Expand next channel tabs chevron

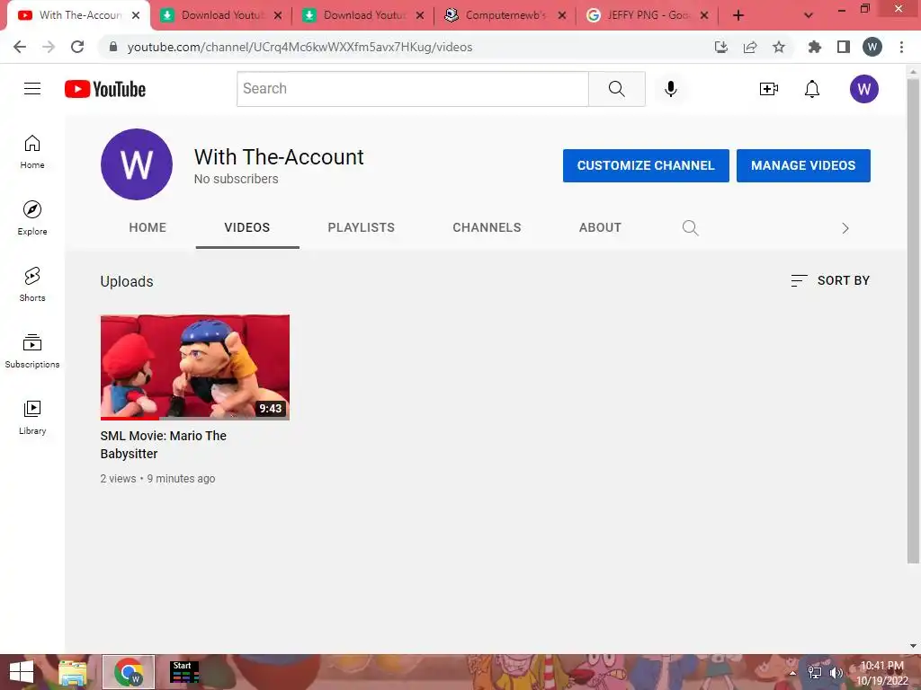point(845,228)
